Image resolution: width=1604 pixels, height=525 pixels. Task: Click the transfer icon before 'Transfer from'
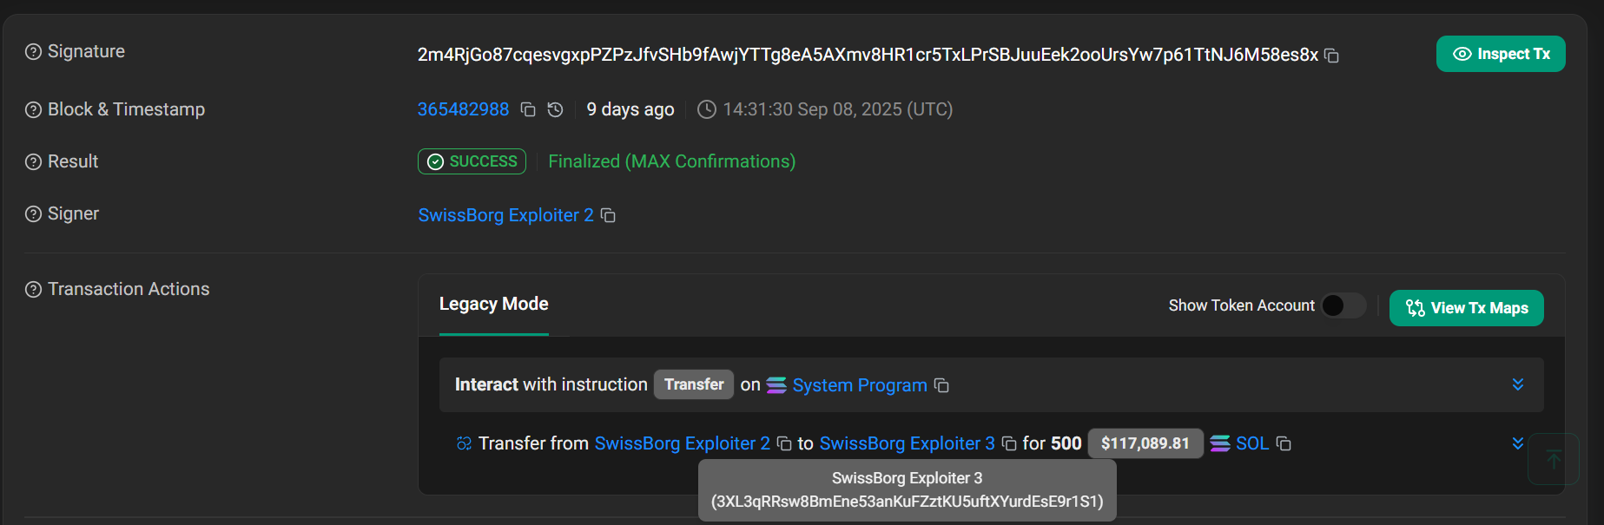coord(465,443)
